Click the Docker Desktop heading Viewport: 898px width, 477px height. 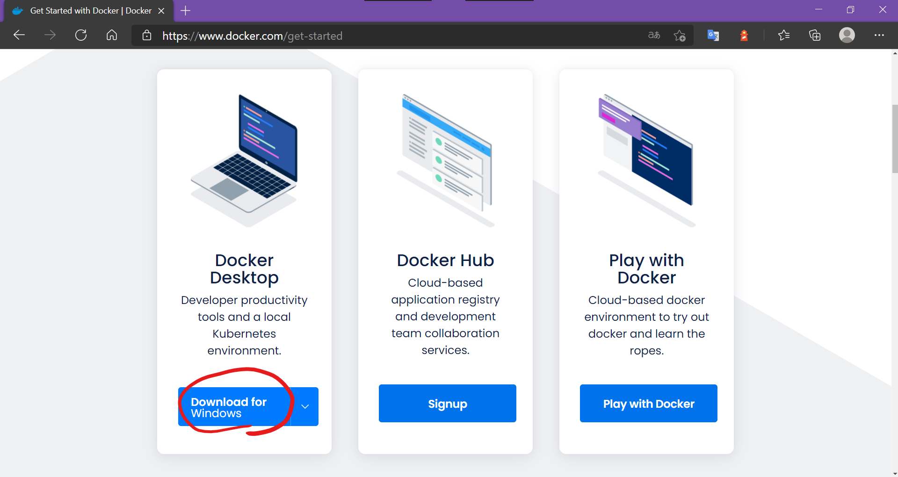[x=244, y=269]
